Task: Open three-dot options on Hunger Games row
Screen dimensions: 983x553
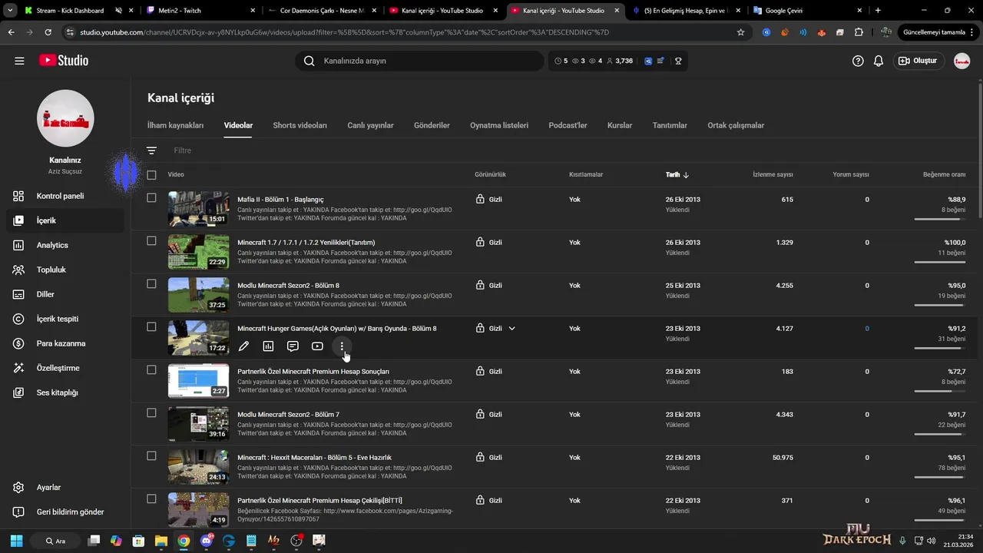Action: pos(342,346)
